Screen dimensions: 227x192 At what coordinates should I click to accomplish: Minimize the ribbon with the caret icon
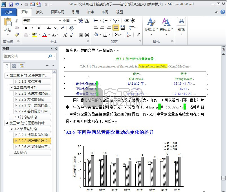217,12
